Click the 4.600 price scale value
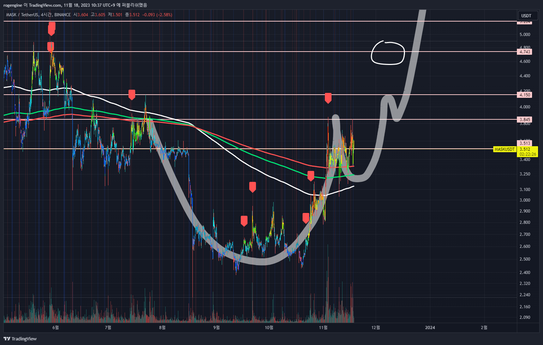This screenshot has width=543, height=345. 525,61
